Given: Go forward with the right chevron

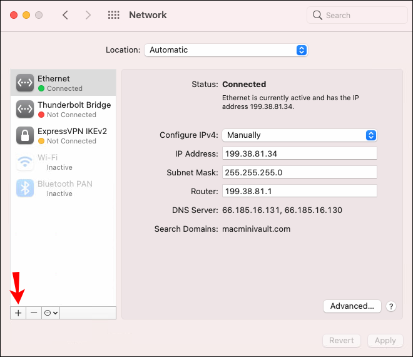Looking at the screenshot, I should click(x=88, y=15).
